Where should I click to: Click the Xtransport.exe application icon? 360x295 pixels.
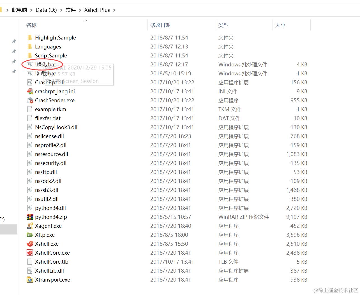click(30, 280)
